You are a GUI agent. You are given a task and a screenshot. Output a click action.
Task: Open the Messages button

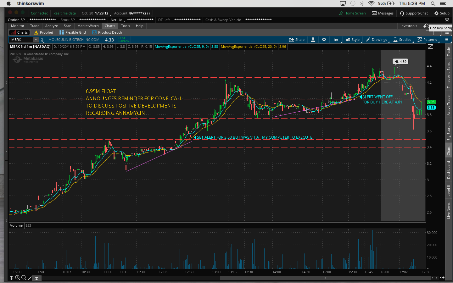coord(383,13)
